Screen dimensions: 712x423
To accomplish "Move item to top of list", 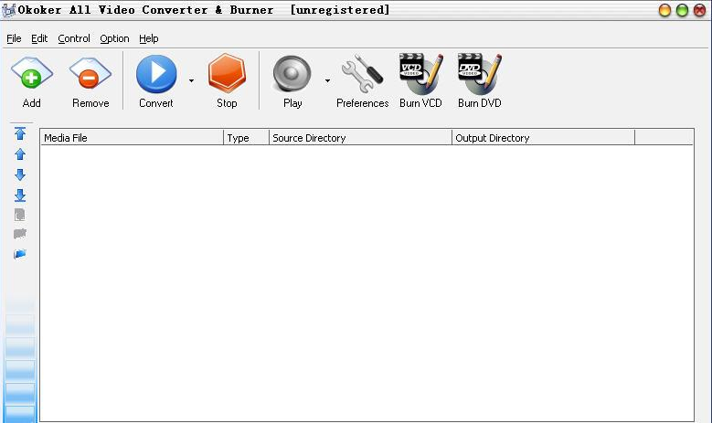I will click(x=20, y=133).
